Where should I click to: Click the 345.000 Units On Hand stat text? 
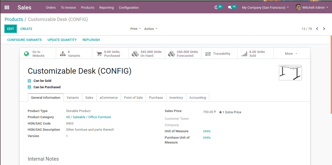(x=151, y=54)
